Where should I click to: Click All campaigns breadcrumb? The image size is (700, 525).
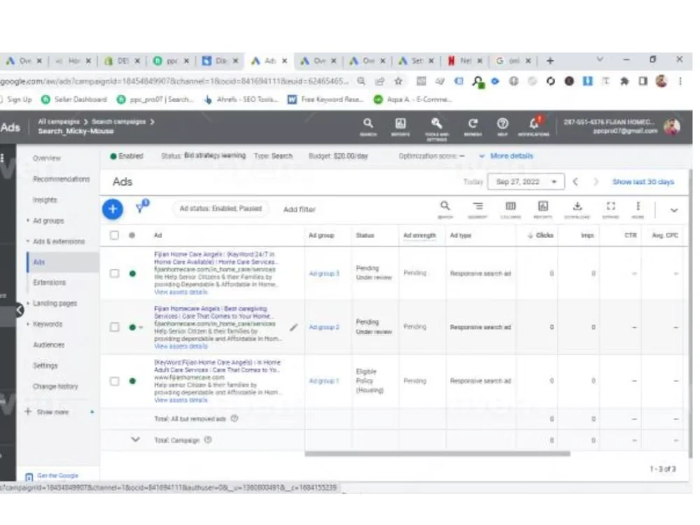(59, 121)
